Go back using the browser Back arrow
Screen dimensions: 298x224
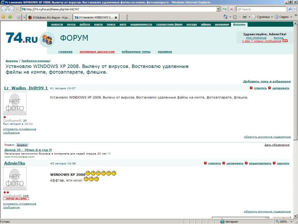(x=4, y=9)
